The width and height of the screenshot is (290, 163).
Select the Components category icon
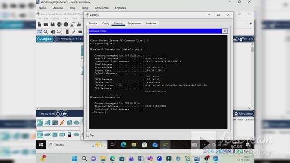tap(55, 123)
